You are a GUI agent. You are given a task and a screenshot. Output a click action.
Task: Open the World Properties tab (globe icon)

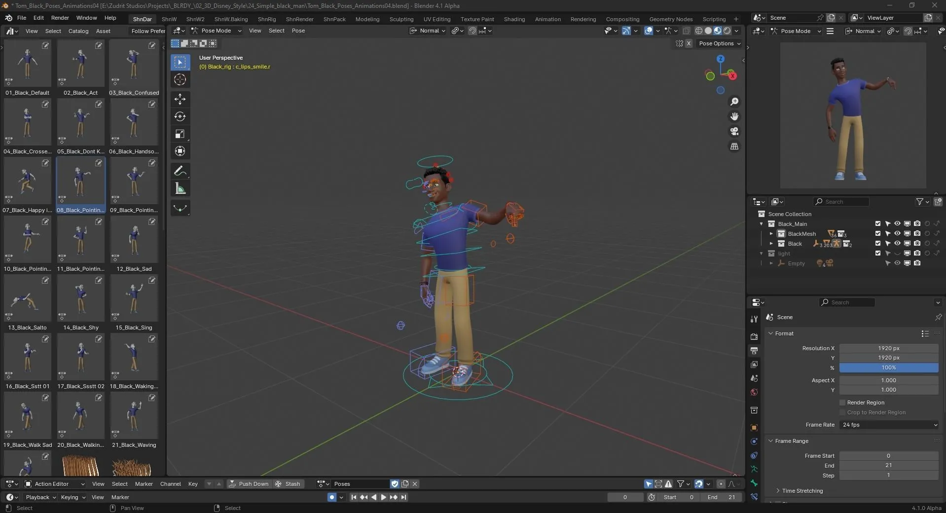pyautogui.click(x=754, y=392)
